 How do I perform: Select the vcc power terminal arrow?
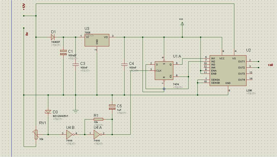pos(182,24)
